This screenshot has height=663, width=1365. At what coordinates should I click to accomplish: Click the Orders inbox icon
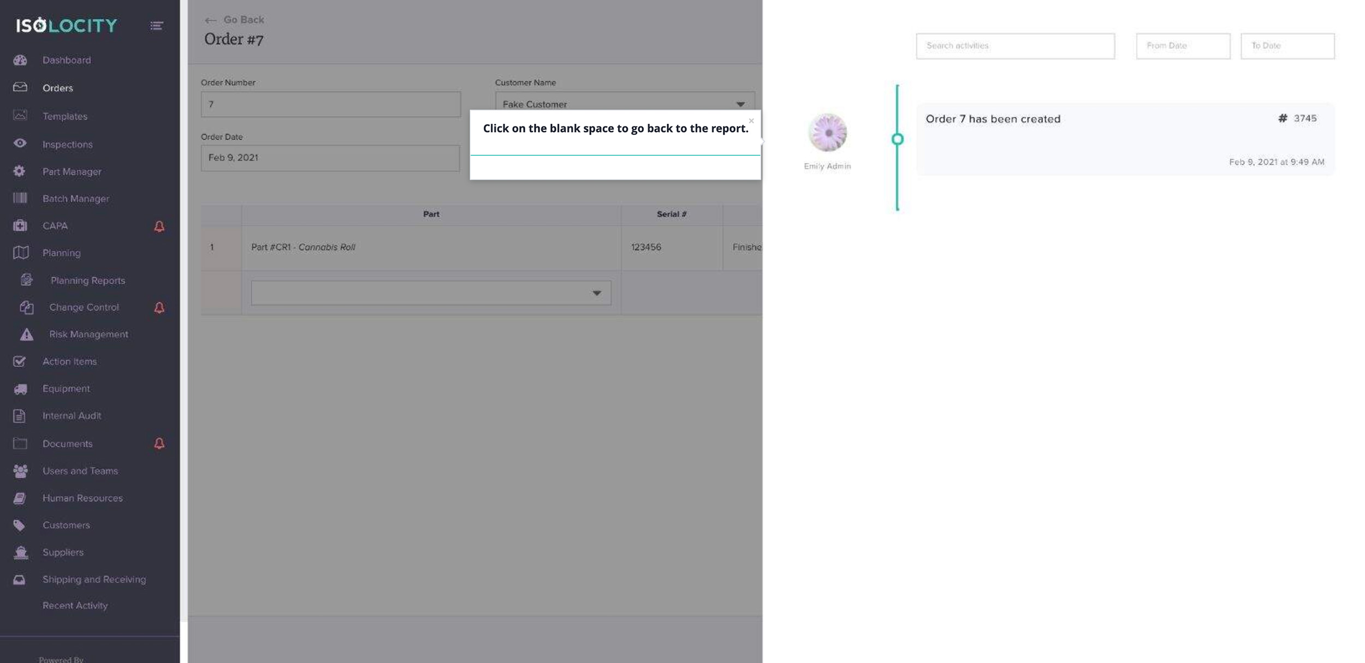click(20, 87)
